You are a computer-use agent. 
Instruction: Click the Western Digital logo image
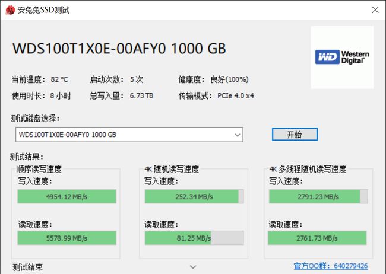(342, 58)
